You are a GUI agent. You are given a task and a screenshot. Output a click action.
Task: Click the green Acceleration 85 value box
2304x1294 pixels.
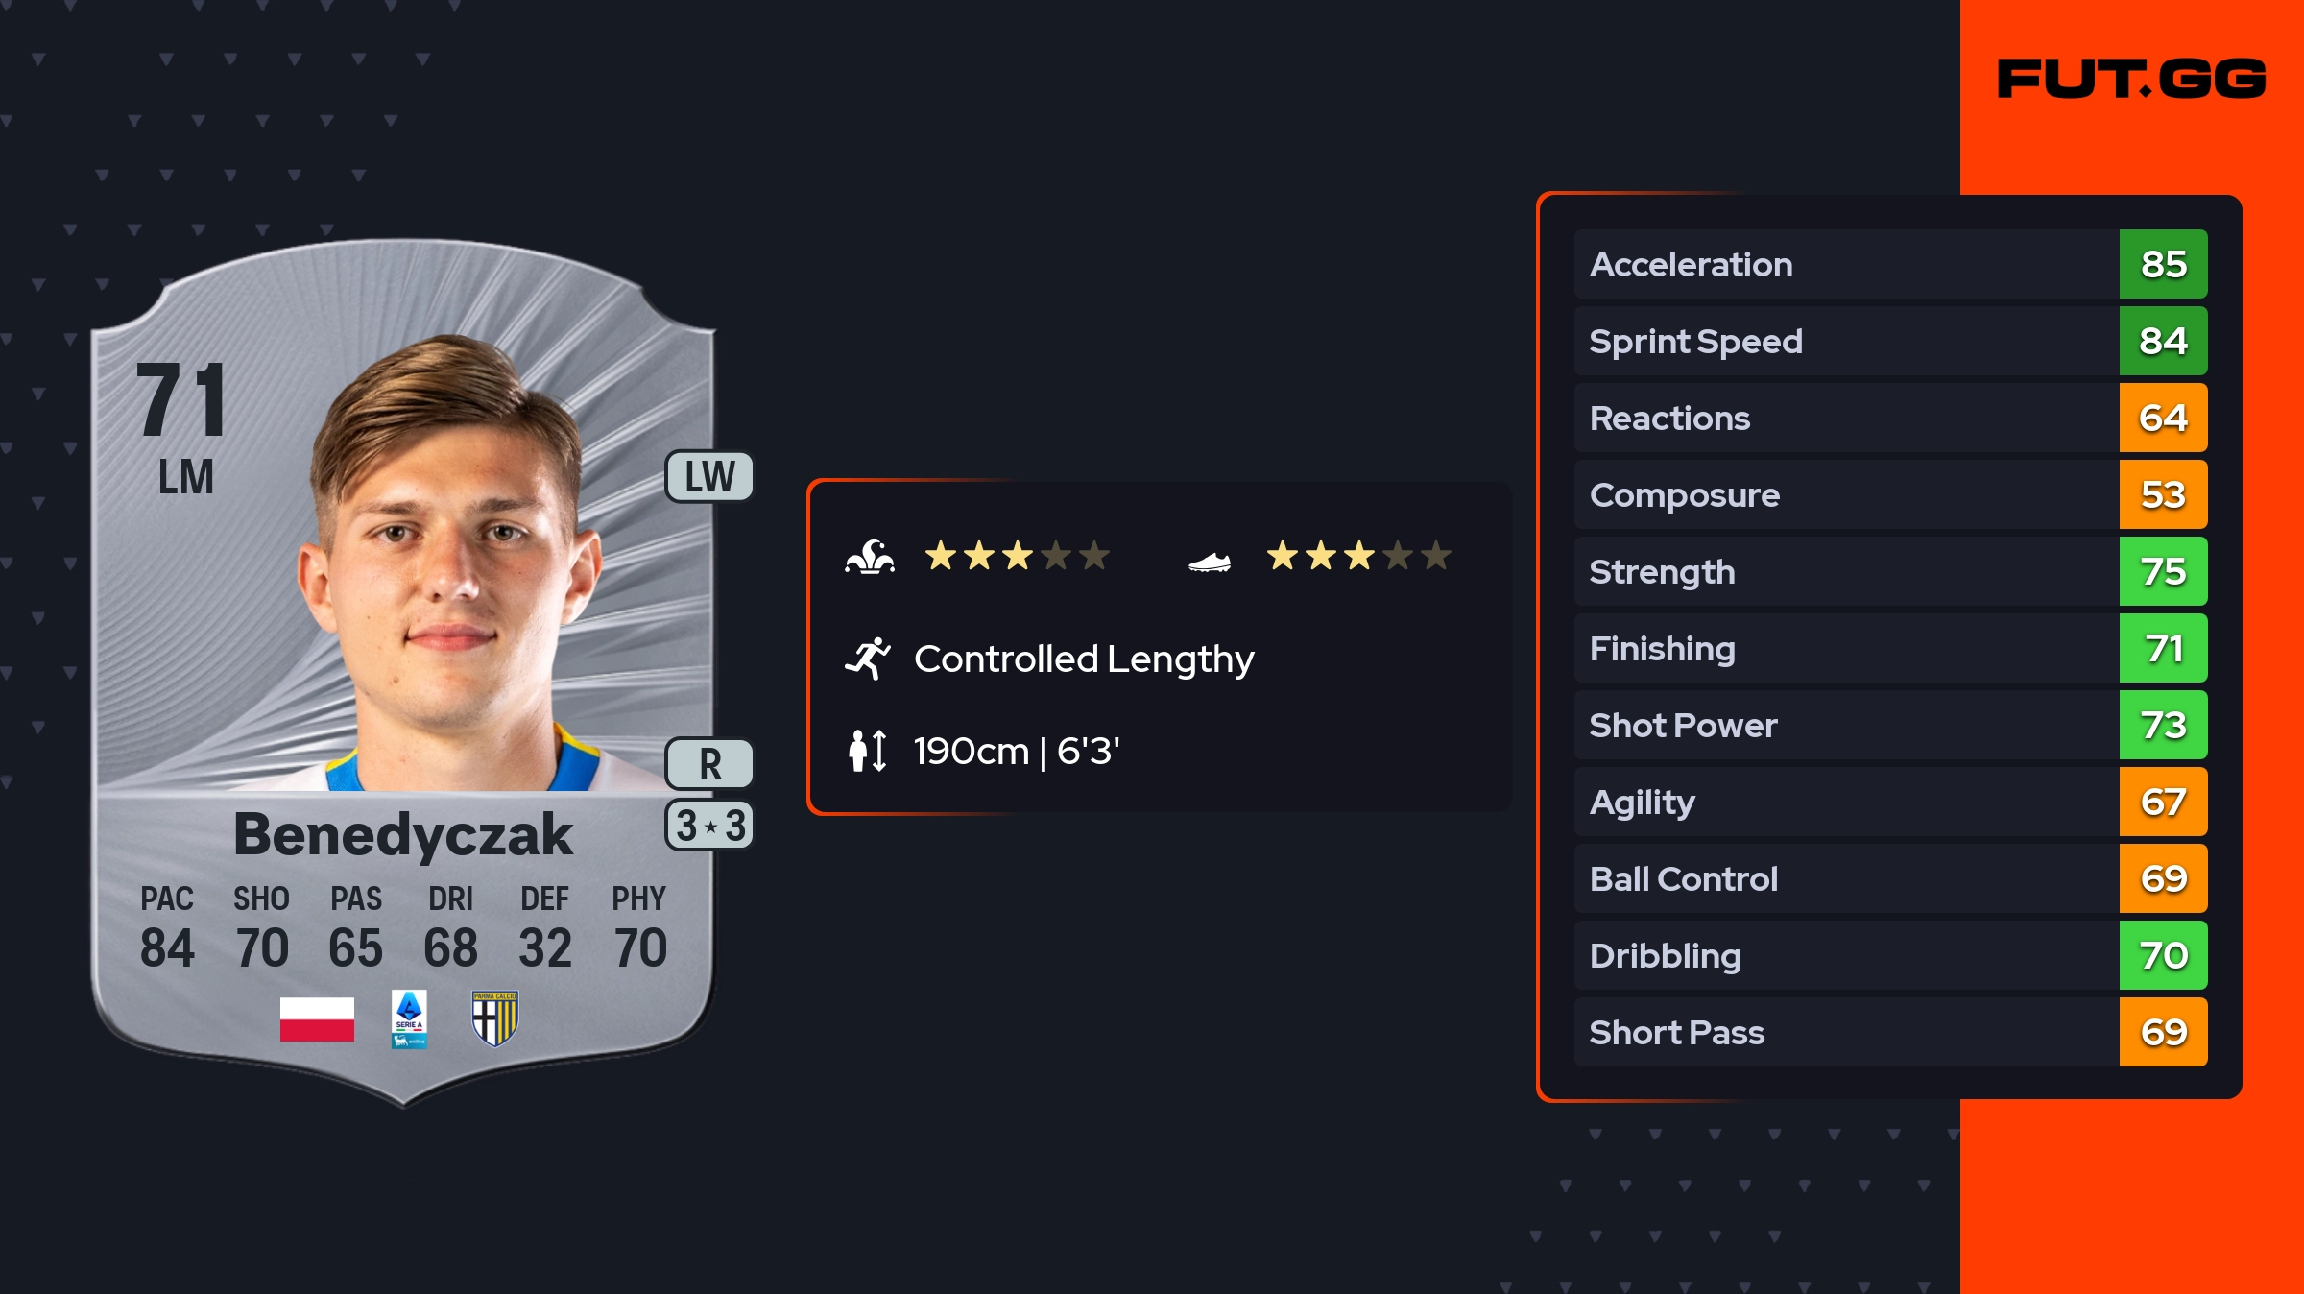click(2163, 264)
